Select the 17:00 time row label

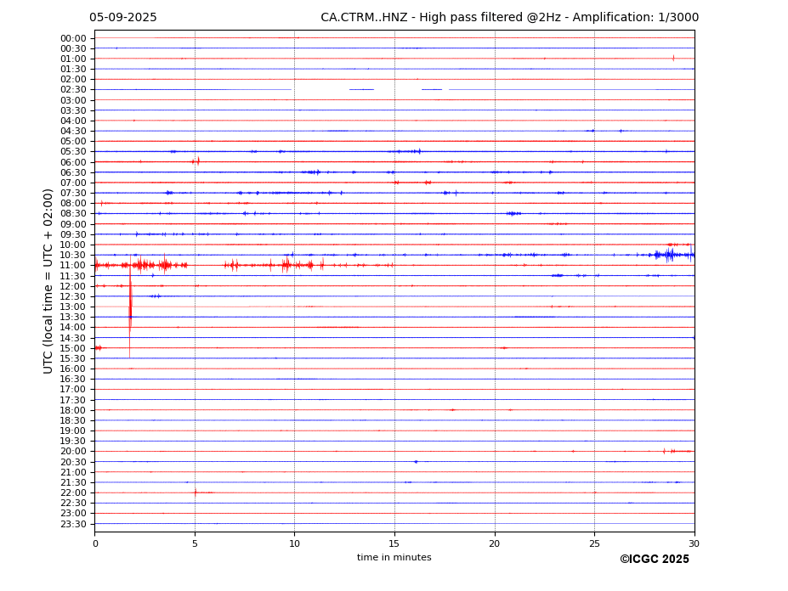(x=73, y=390)
